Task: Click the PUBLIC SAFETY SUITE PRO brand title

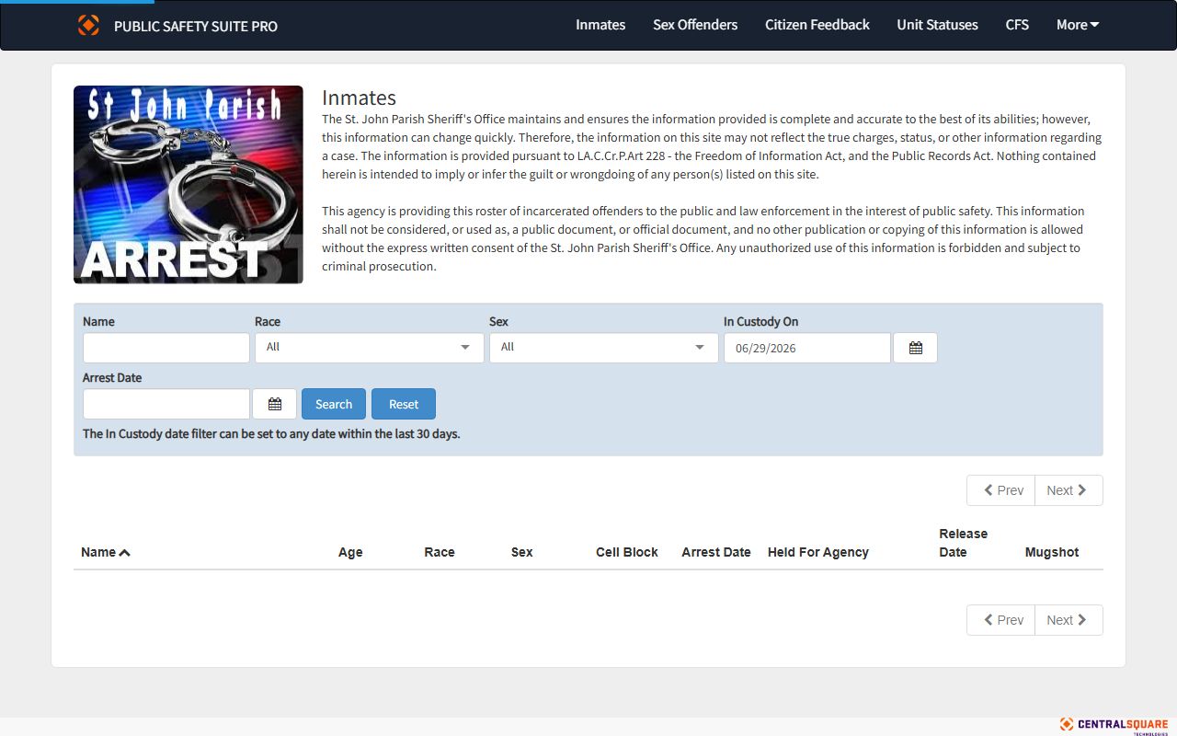Action: tap(196, 26)
